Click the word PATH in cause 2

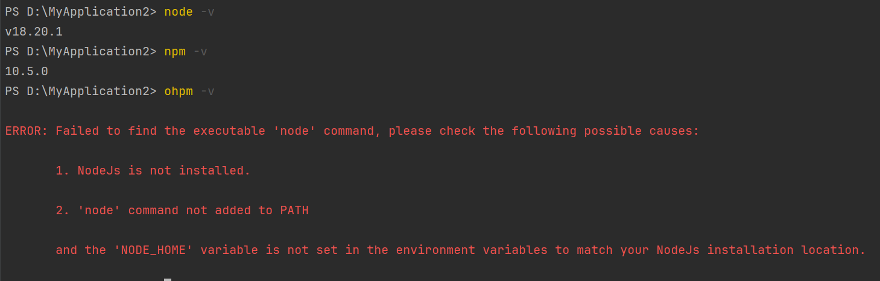point(294,211)
